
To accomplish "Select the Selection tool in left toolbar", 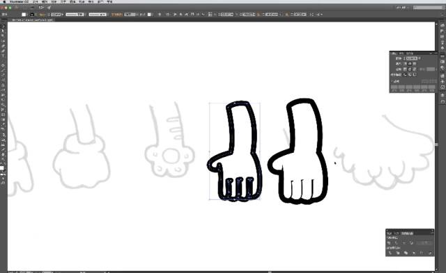I will tap(3, 26).
